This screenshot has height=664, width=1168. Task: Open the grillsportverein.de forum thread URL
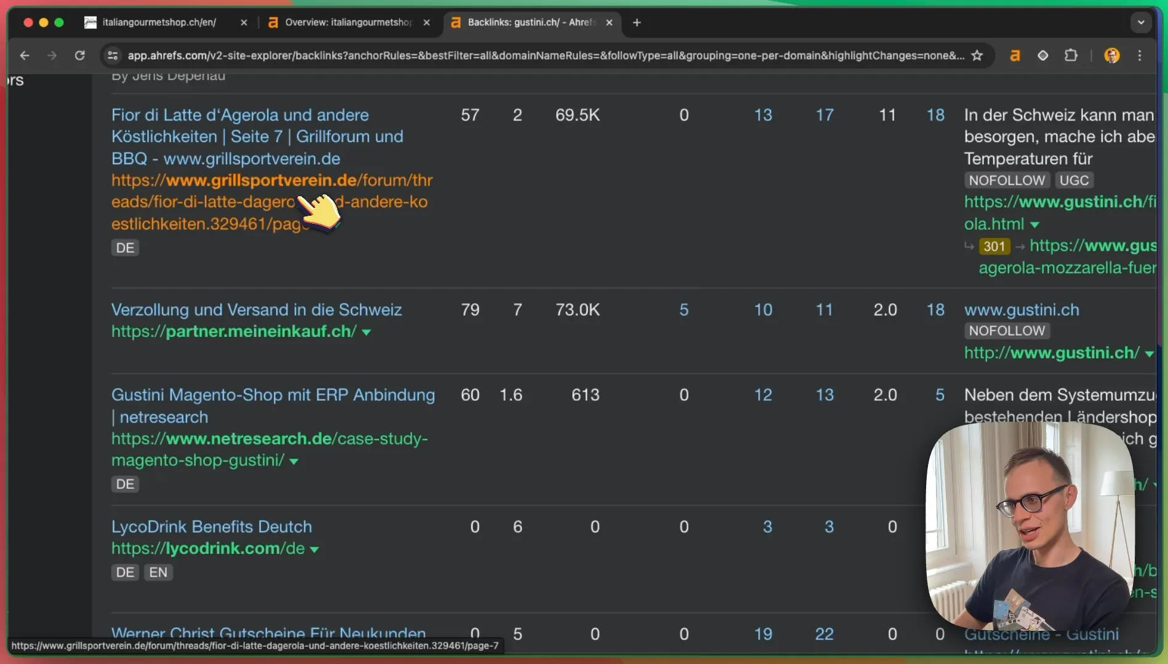coord(272,202)
